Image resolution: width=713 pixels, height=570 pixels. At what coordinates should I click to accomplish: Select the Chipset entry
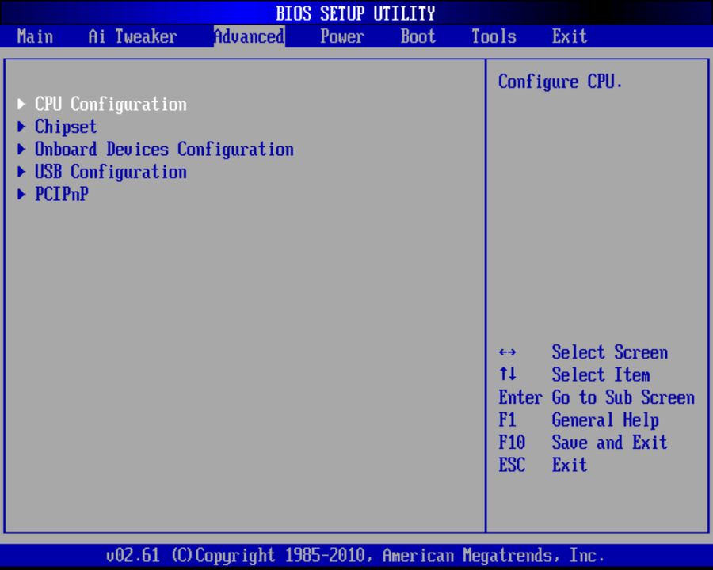[x=66, y=126]
